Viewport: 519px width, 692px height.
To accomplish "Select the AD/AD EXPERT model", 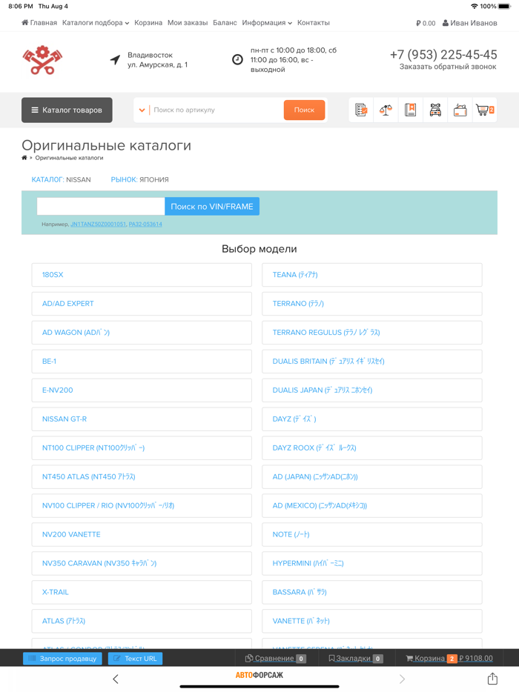I will (x=142, y=304).
